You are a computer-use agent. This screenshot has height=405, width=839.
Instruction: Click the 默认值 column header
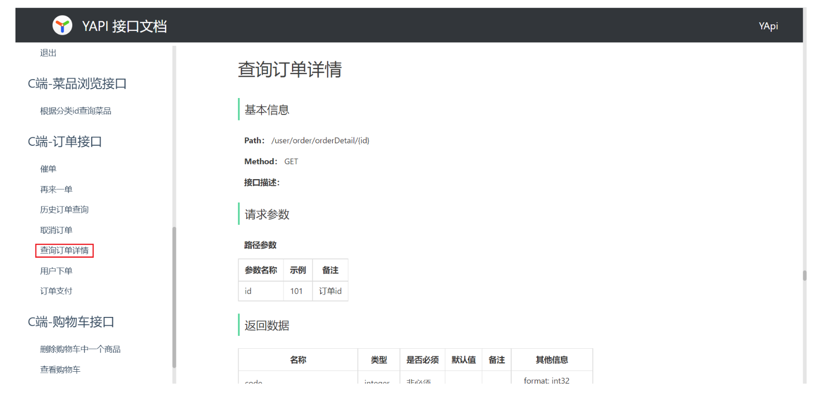(463, 360)
